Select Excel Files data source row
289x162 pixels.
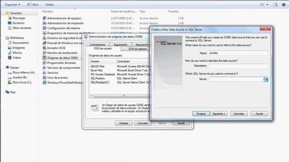click(x=120, y=70)
